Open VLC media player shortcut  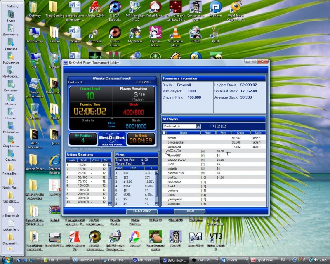175,36
